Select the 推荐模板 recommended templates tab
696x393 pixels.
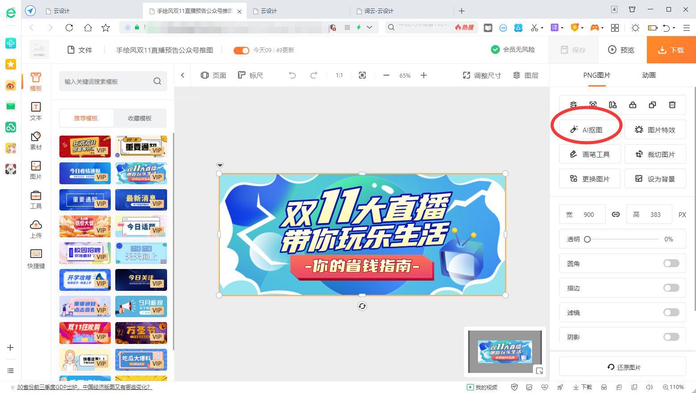86,118
